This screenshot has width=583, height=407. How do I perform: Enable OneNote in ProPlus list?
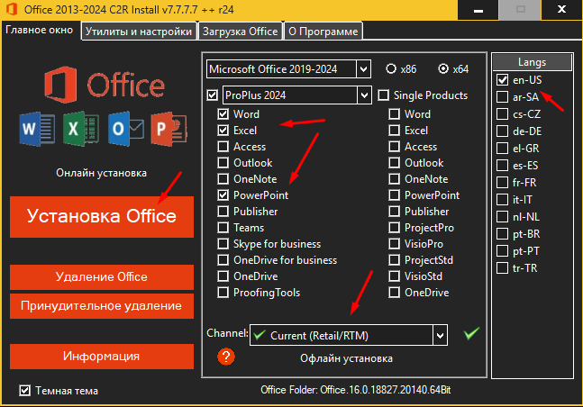(x=223, y=179)
